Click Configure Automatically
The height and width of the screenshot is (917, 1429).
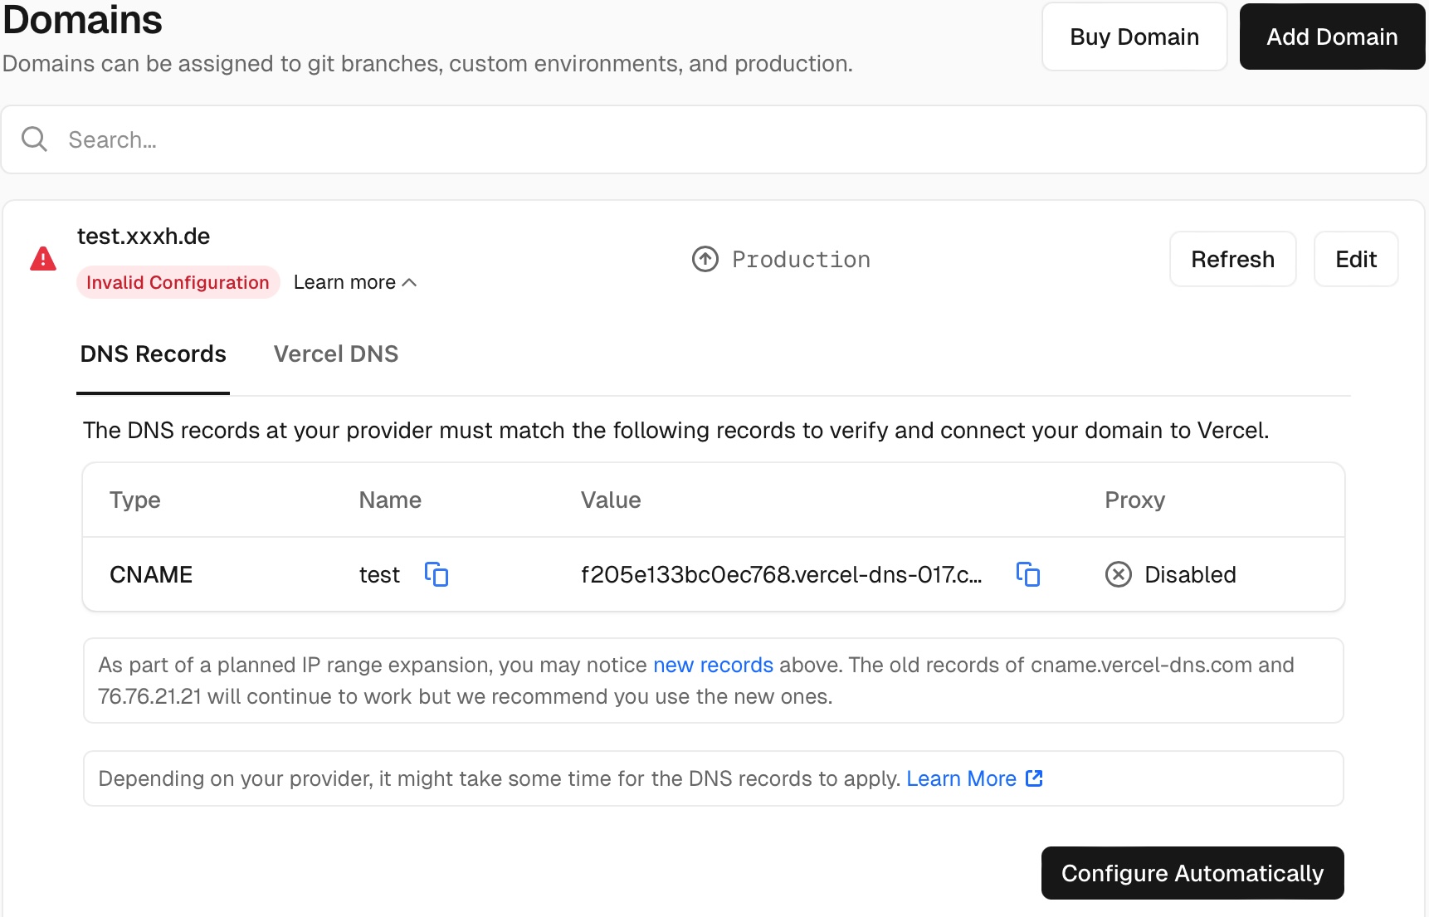coord(1192,873)
